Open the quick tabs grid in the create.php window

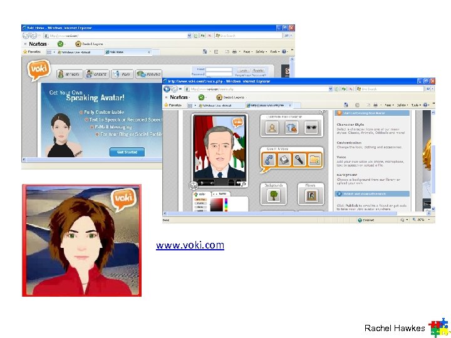(190, 106)
